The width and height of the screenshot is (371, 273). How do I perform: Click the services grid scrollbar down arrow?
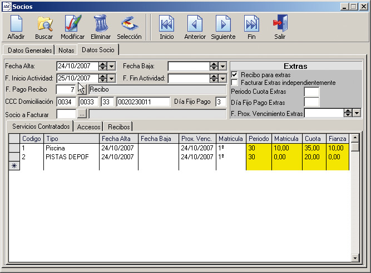355,258
